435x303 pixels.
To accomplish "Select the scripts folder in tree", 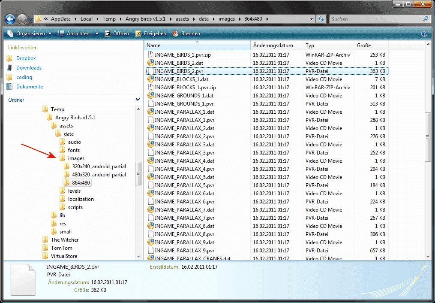I will tap(75, 207).
